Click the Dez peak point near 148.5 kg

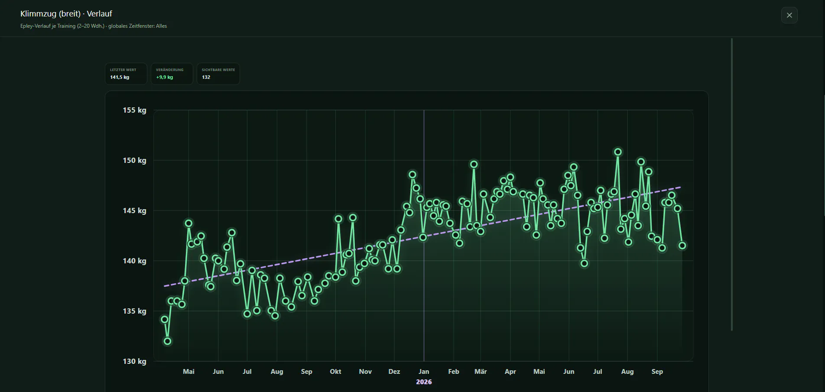(x=412, y=175)
